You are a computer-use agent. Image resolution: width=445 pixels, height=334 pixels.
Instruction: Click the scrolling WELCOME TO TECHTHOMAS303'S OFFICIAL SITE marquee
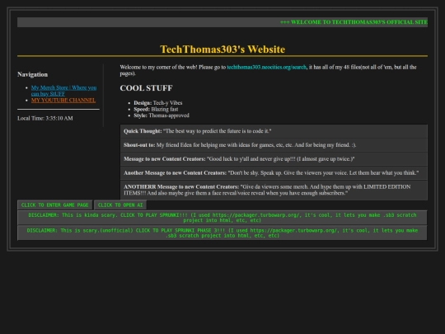354,22
